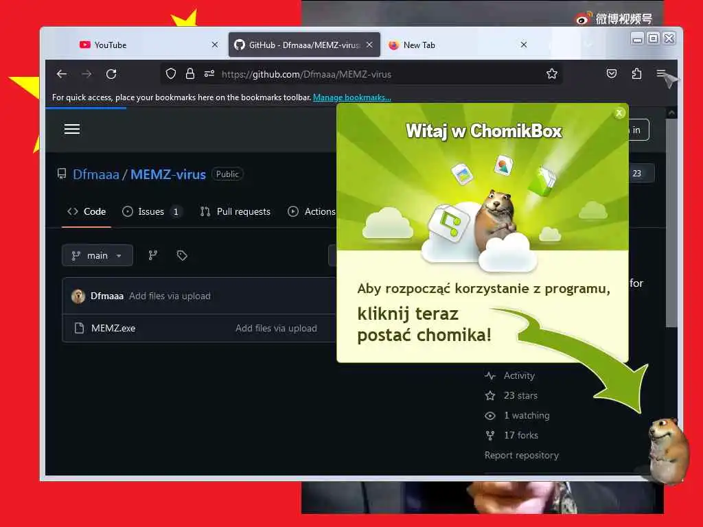The height and width of the screenshot is (527, 703).
Task: Switch to the New Tab tab
Action: tap(457, 45)
